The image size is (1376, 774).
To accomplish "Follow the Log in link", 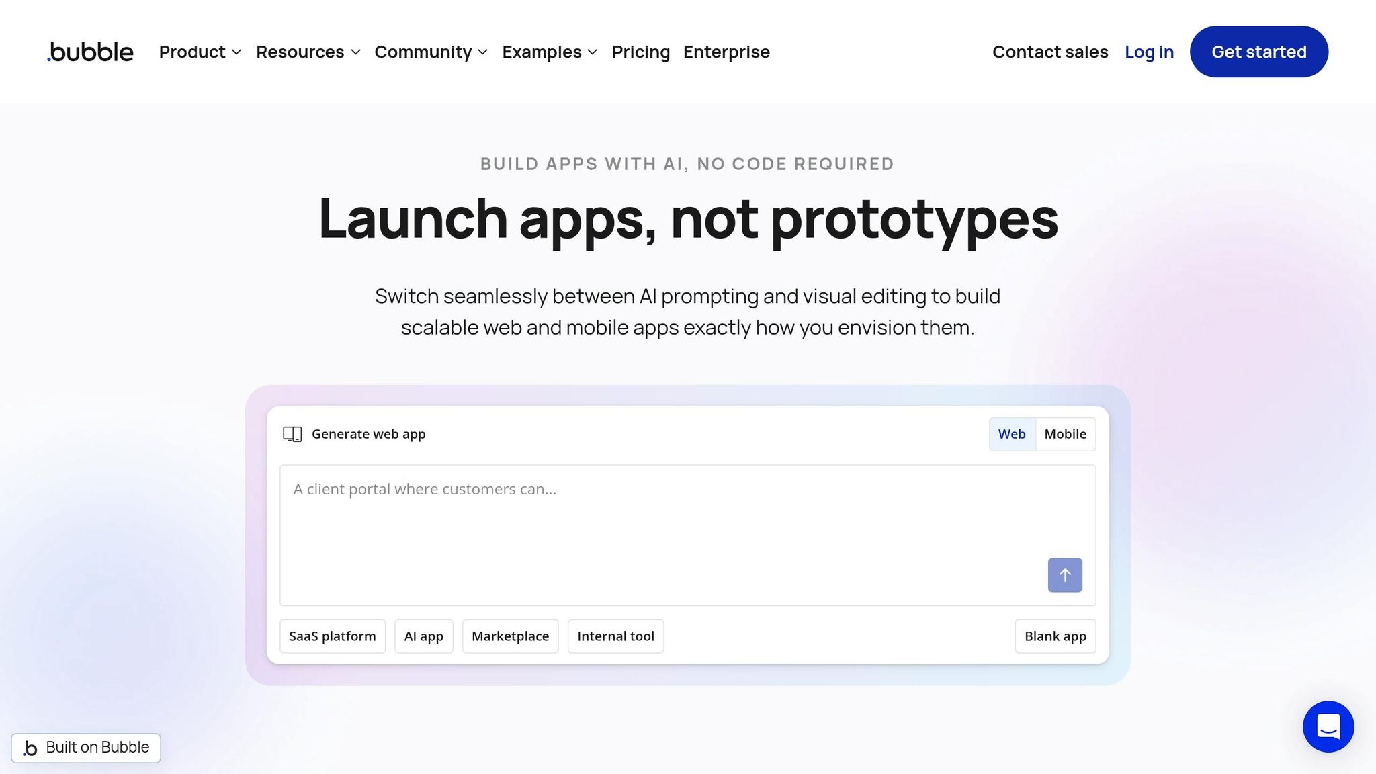I will pos(1149,52).
